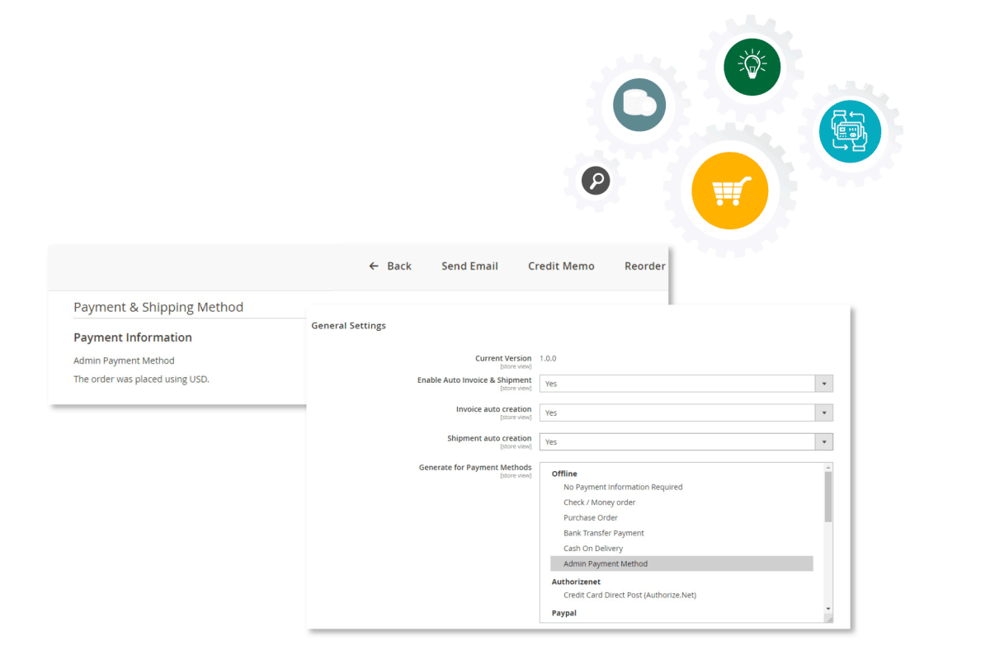Click the Back arrow icon

coord(374,266)
